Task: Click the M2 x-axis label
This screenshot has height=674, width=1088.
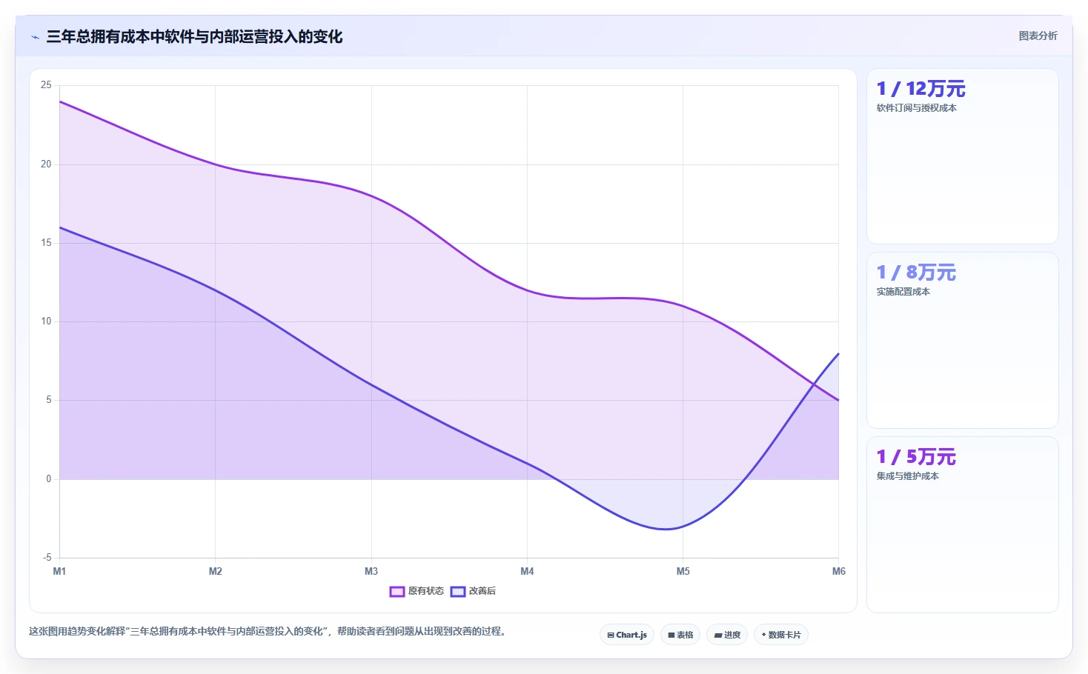Action: click(215, 571)
